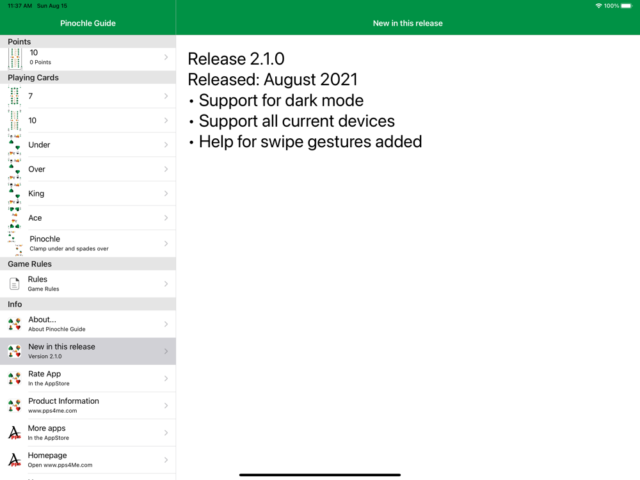Tap the More apps pps logo icon
This screenshot has height=480, width=640.
tap(14, 433)
